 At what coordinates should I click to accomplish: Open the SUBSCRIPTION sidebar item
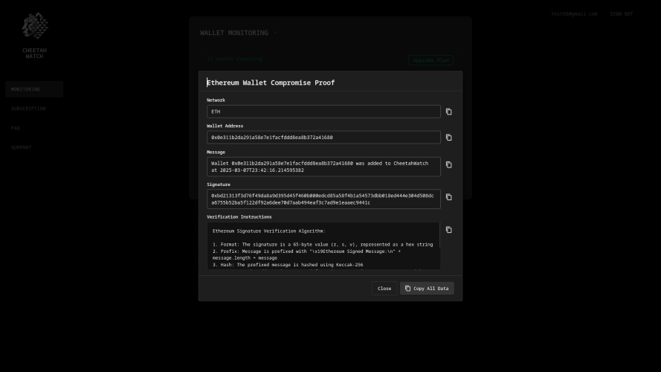pyautogui.click(x=28, y=109)
